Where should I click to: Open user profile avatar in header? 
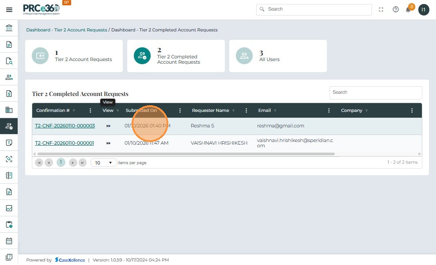click(424, 10)
